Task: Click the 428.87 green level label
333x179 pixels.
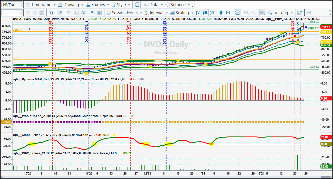Action: (x=315, y=67)
